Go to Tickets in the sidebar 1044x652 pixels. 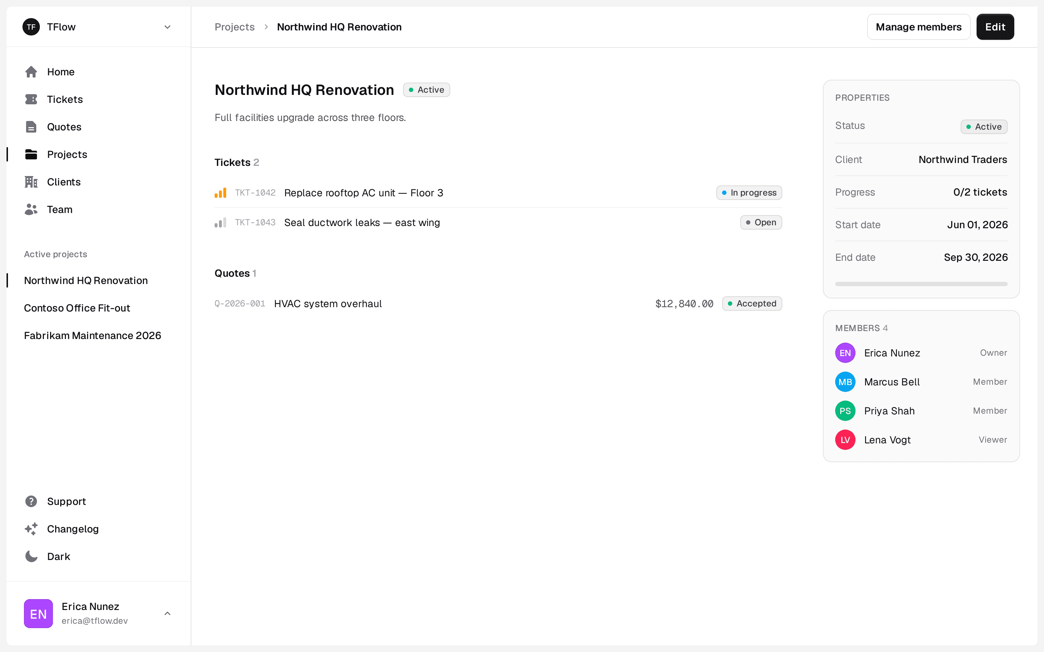click(98, 99)
